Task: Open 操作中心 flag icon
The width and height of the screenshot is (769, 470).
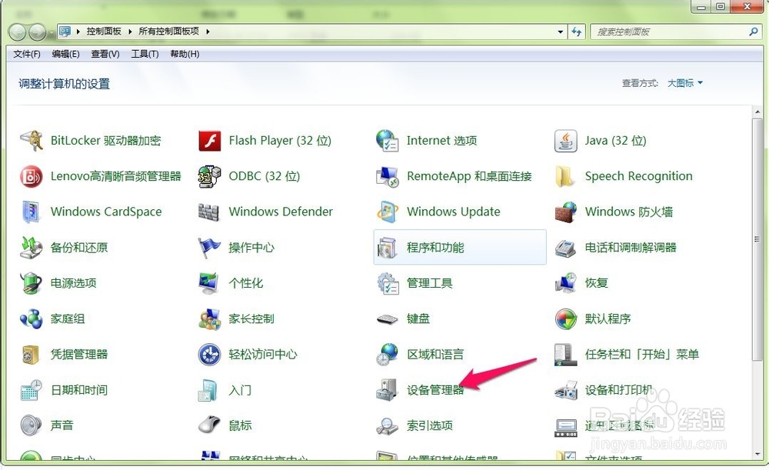Action: click(209, 248)
